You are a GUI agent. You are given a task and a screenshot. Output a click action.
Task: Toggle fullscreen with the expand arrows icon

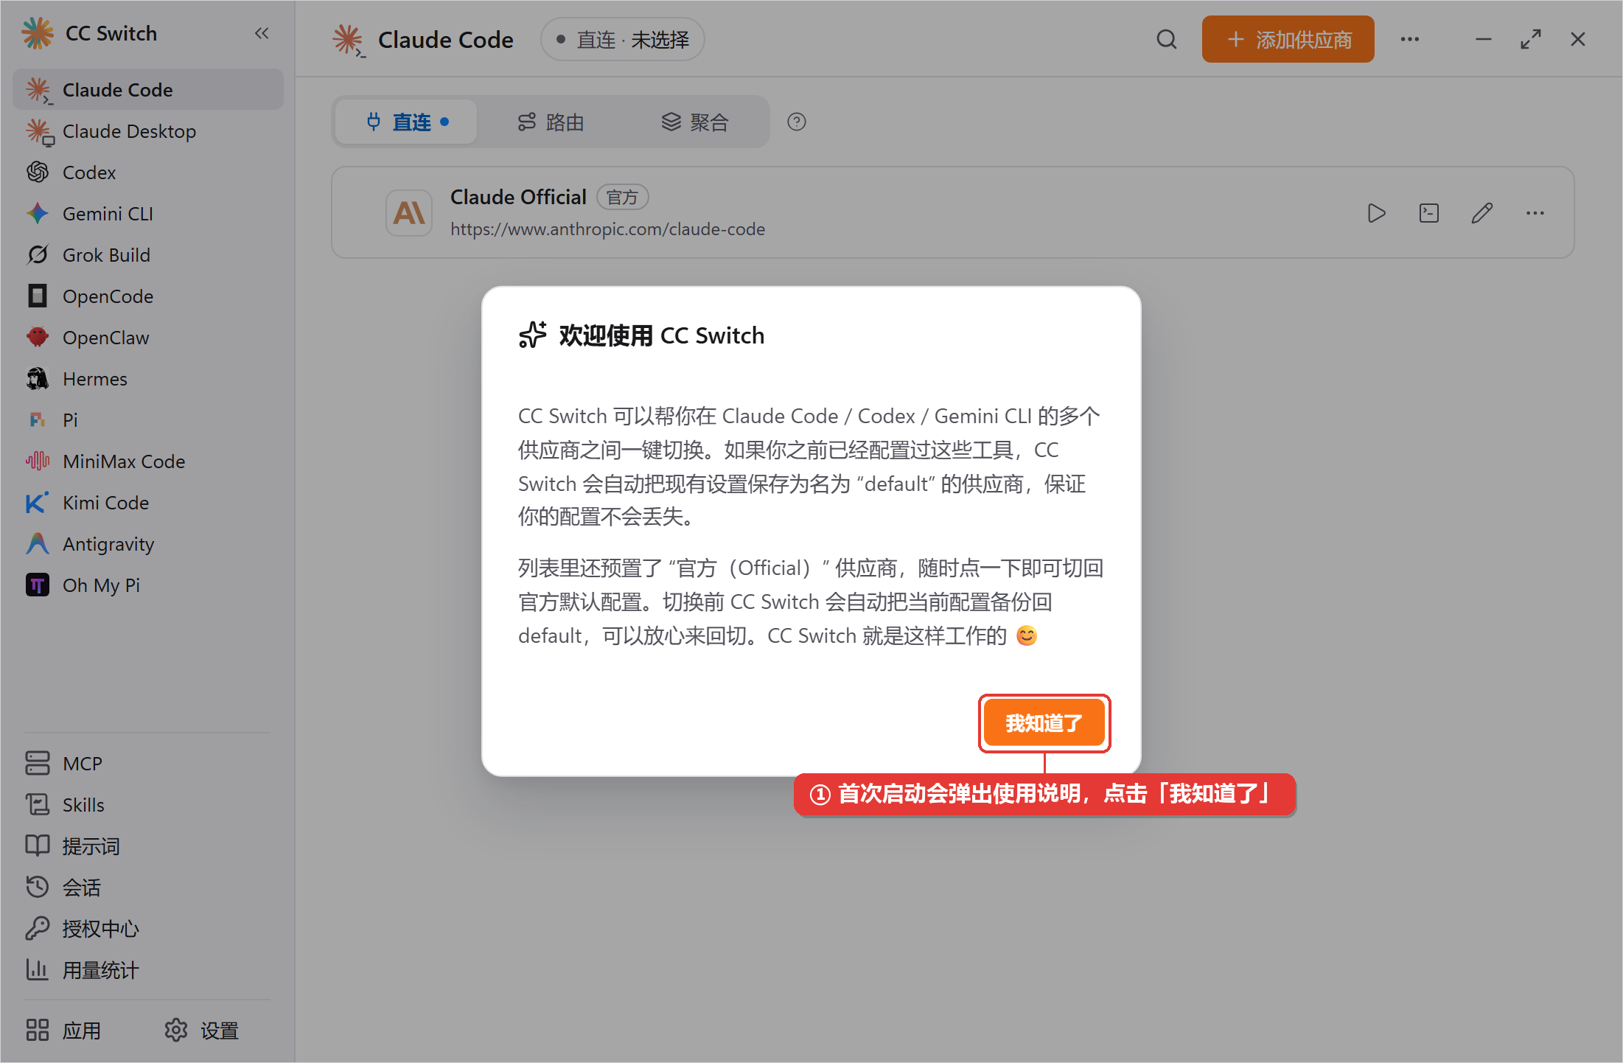[x=1531, y=39]
